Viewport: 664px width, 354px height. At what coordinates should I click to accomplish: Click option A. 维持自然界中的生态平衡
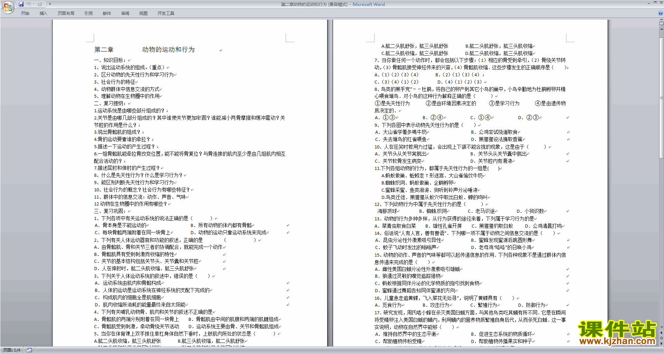(x=406, y=334)
